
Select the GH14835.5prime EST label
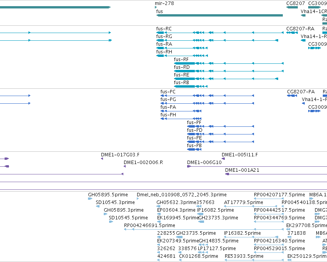coord(219,241)
